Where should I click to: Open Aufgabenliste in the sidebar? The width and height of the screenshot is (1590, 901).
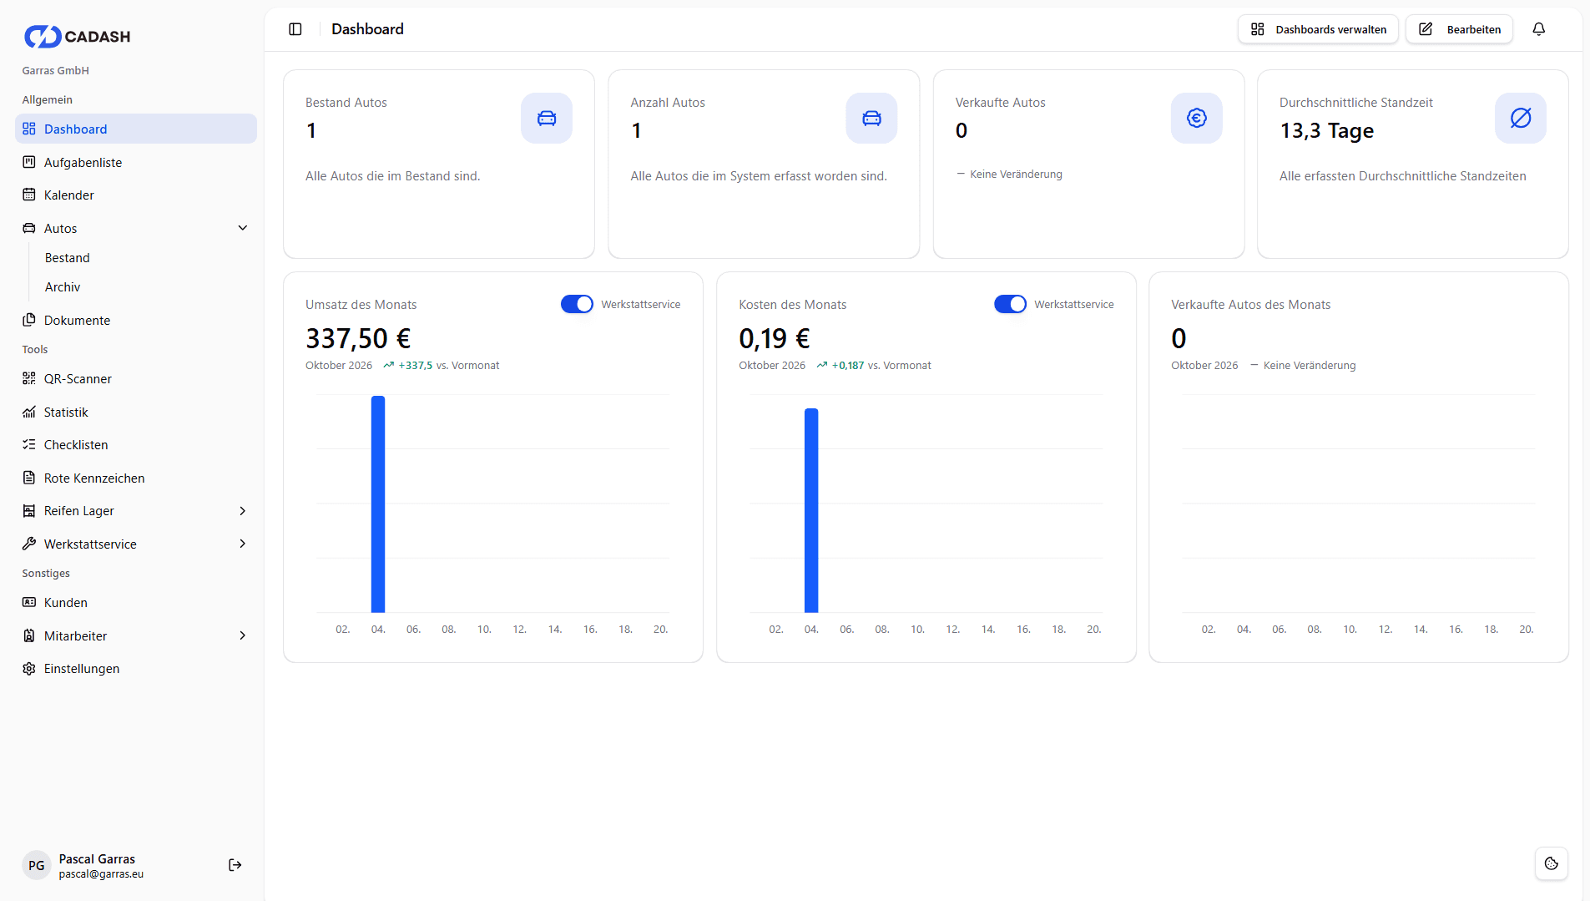[136, 163]
